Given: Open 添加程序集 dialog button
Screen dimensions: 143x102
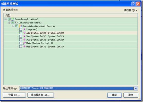Looking at the screenshot, I should click(41, 95).
